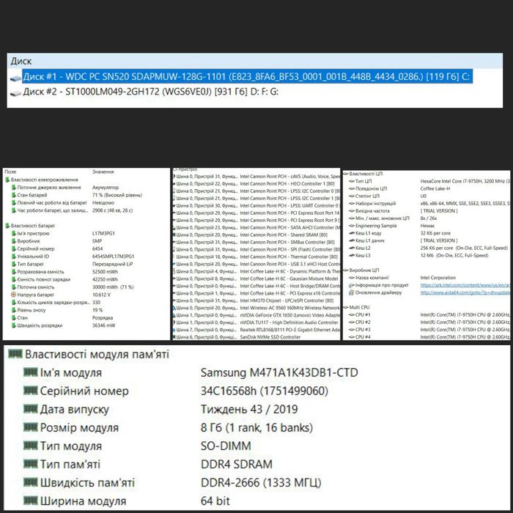
Task: Click the voltage icon beside Напруга батареї
Action: click(x=14, y=295)
